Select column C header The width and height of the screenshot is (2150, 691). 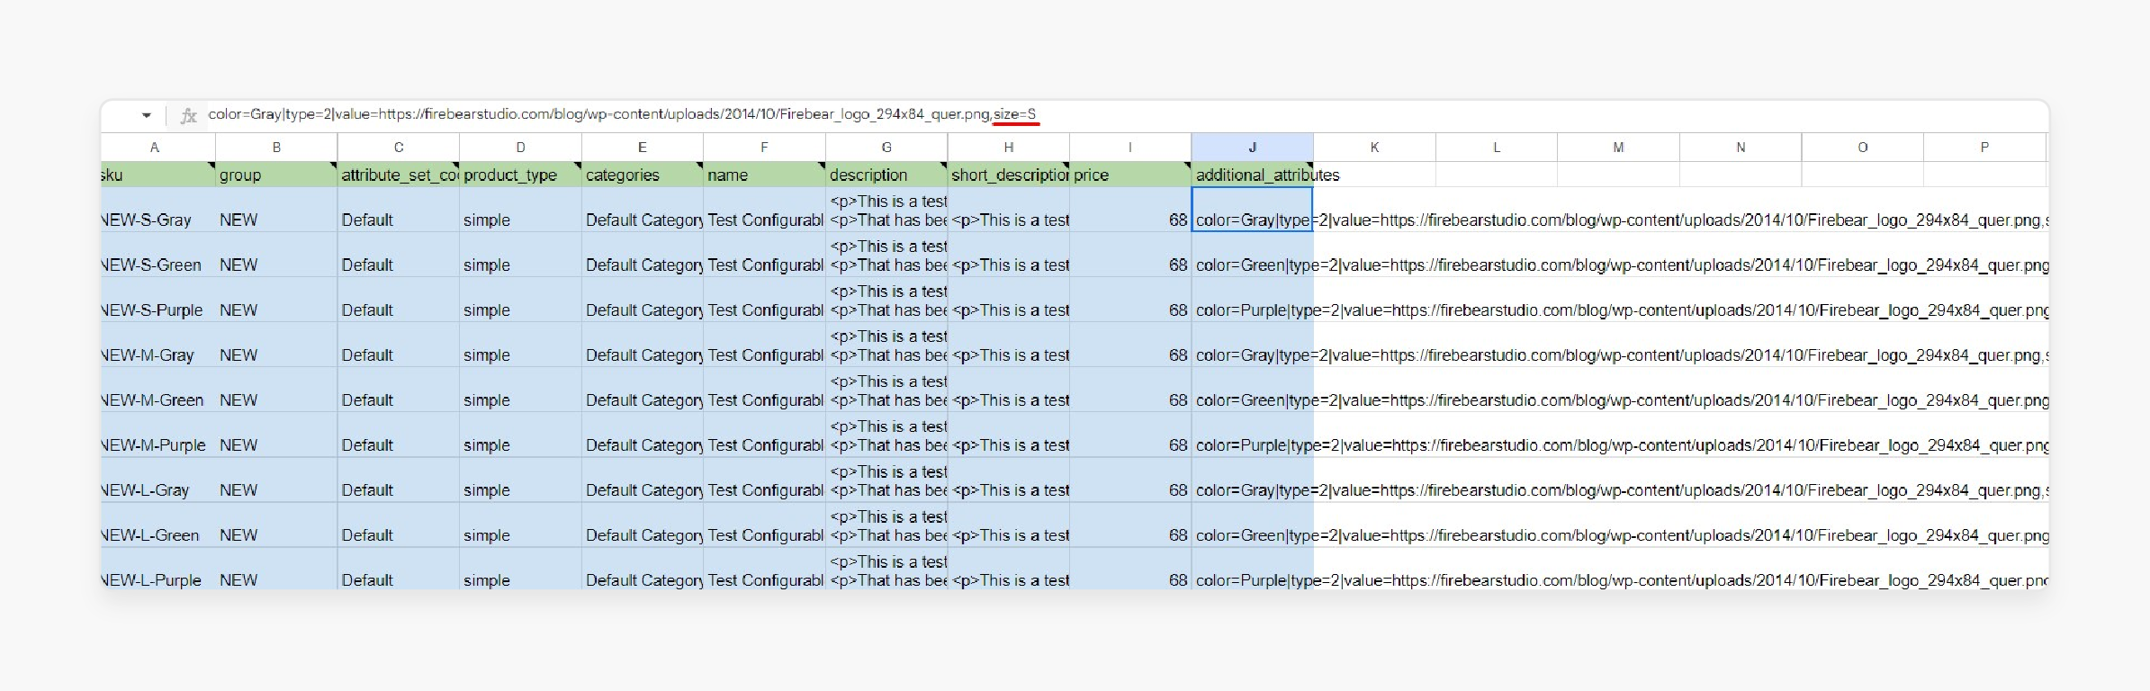click(399, 148)
